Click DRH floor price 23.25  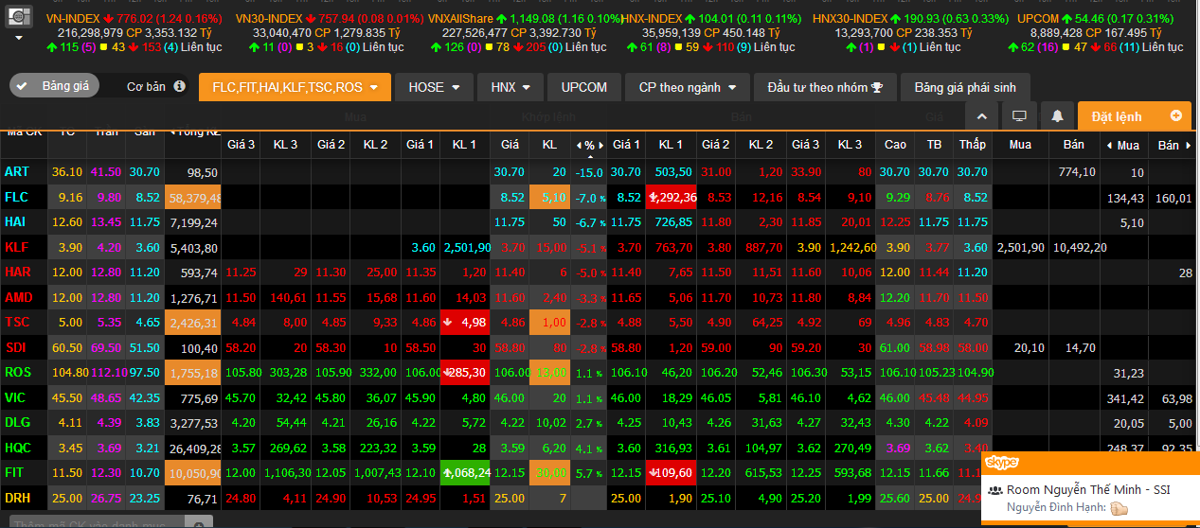click(x=144, y=498)
